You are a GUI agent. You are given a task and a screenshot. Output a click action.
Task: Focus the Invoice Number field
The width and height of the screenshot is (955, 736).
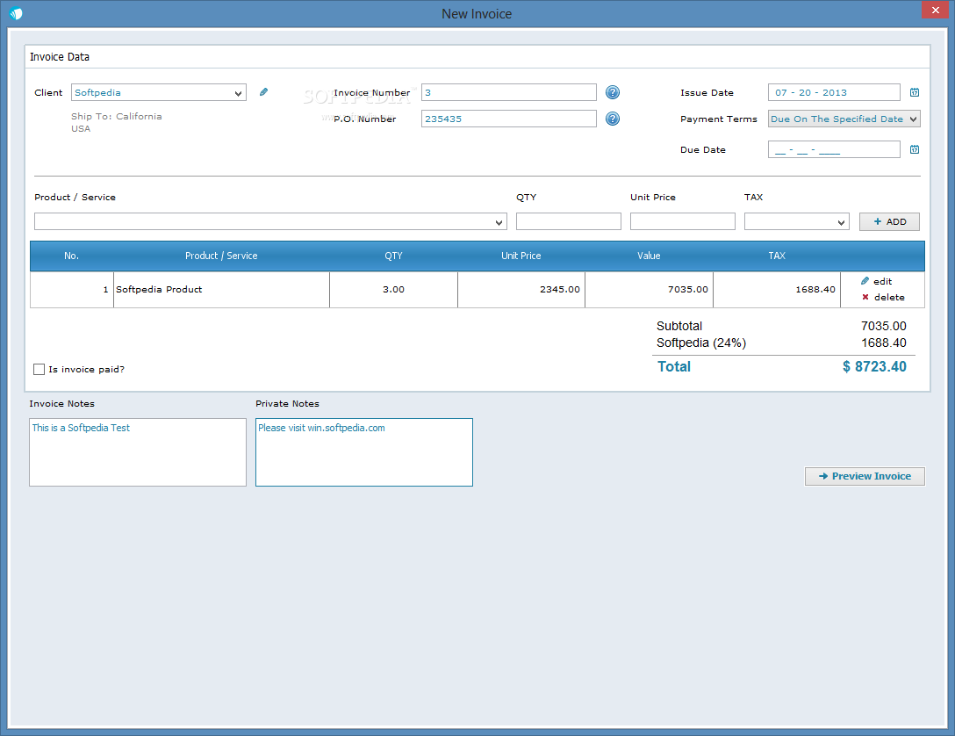coord(508,92)
